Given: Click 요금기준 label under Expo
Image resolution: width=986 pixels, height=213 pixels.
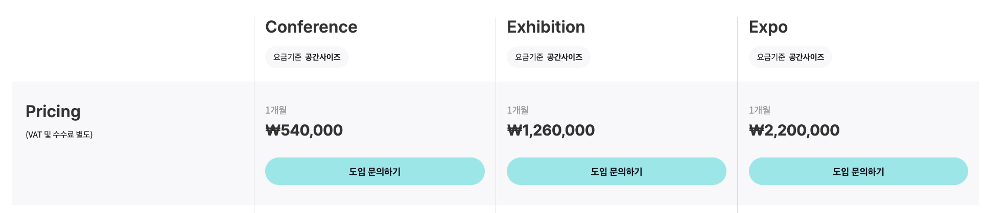Looking at the screenshot, I should tap(771, 57).
